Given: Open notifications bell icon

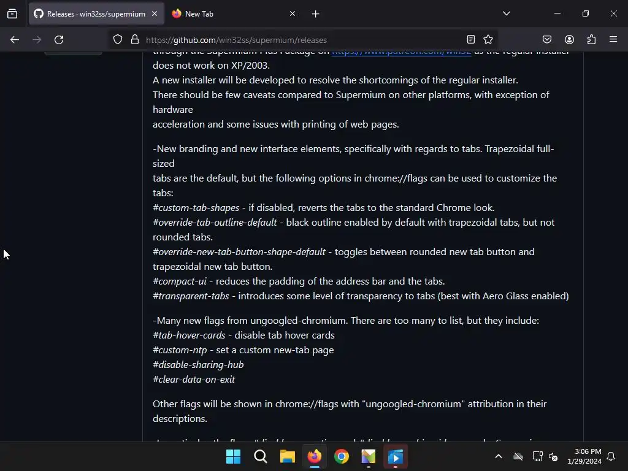Looking at the screenshot, I should click(x=611, y=456).
